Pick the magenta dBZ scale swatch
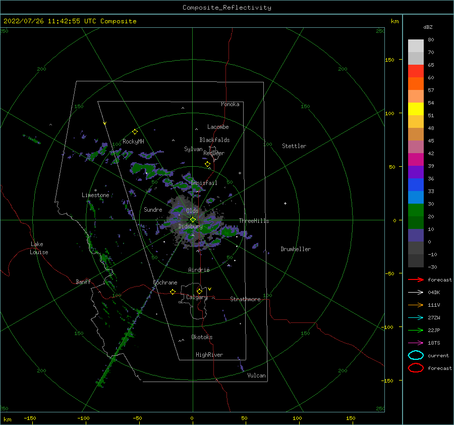The image size is (454, 425). click(416, 159)
